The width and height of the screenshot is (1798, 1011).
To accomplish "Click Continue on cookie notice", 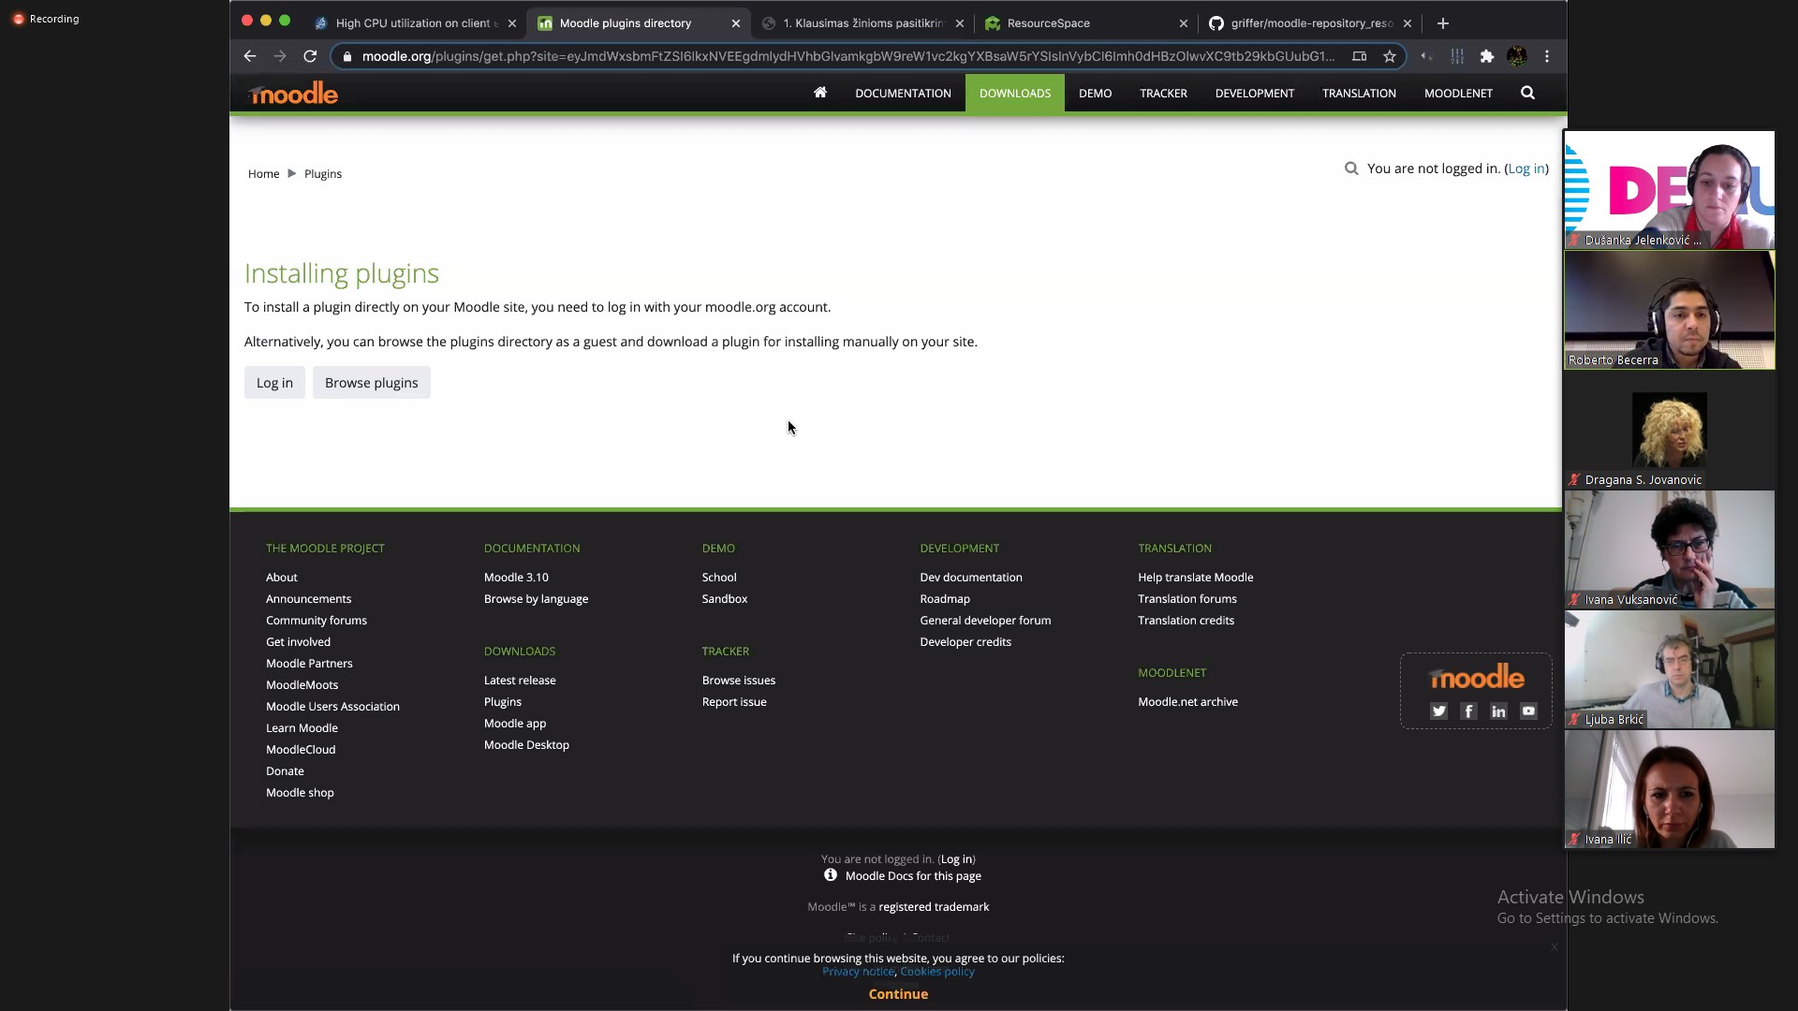I will click(x=898, y=994).
